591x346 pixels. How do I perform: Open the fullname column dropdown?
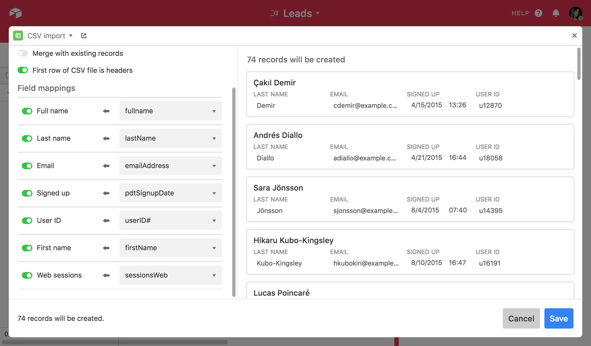click(170, 111)
